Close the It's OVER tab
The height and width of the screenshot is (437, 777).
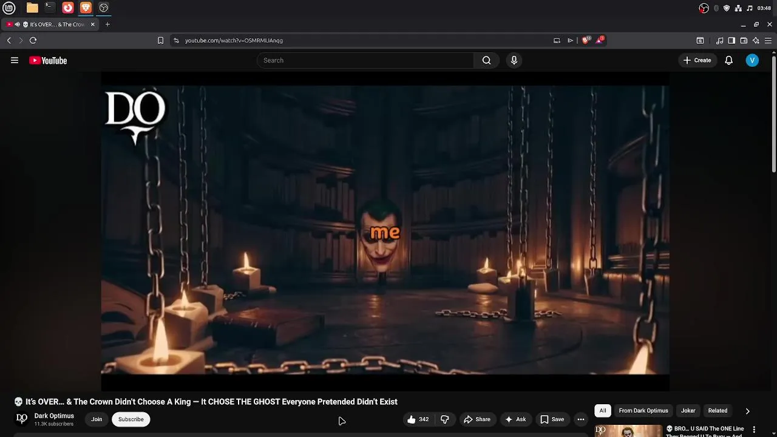tap(93, 24)
